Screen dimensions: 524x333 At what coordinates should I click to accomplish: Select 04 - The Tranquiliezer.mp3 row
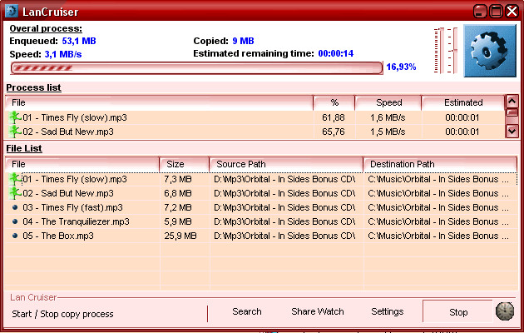(261, 221)
